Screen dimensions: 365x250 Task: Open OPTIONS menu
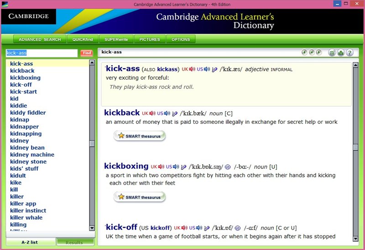pos(181,39)
